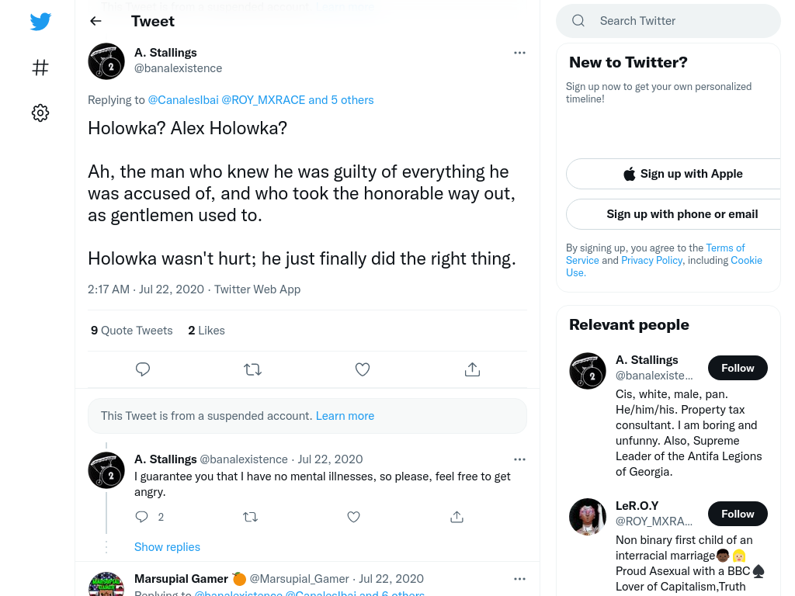
Task: Open more options on the A. Stallings reply
Action: pos(519,459)
